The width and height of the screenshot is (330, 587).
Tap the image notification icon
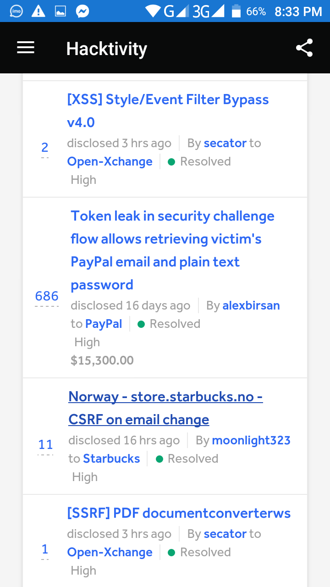coord(60,11)
